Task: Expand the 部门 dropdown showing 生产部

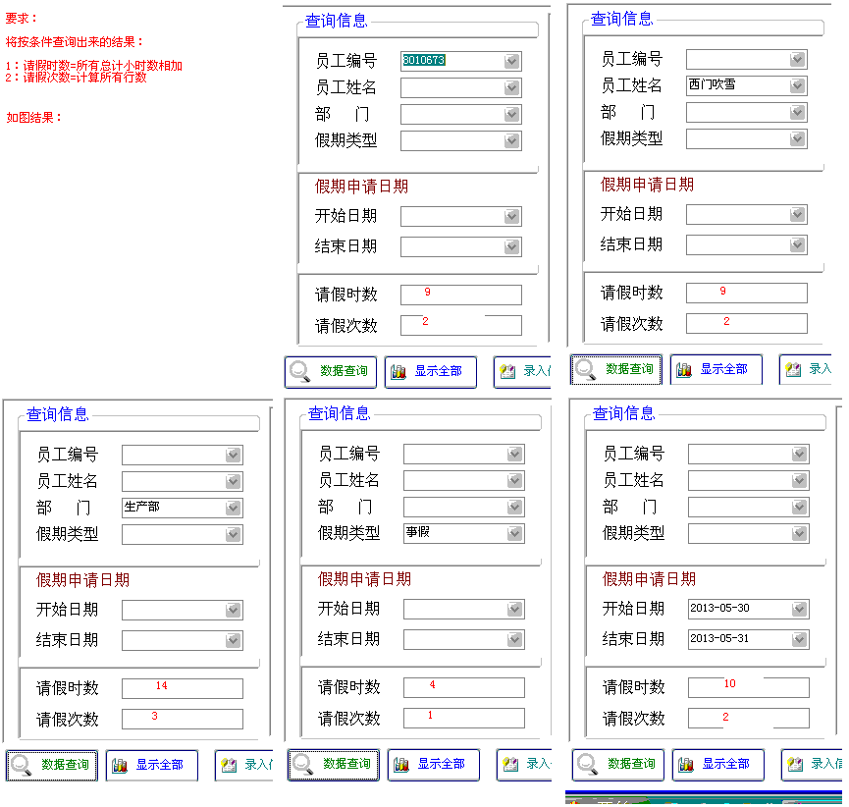Action: [x=233, y=508]
